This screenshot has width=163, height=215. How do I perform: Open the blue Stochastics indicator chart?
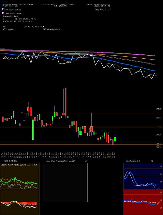[143, 176]
